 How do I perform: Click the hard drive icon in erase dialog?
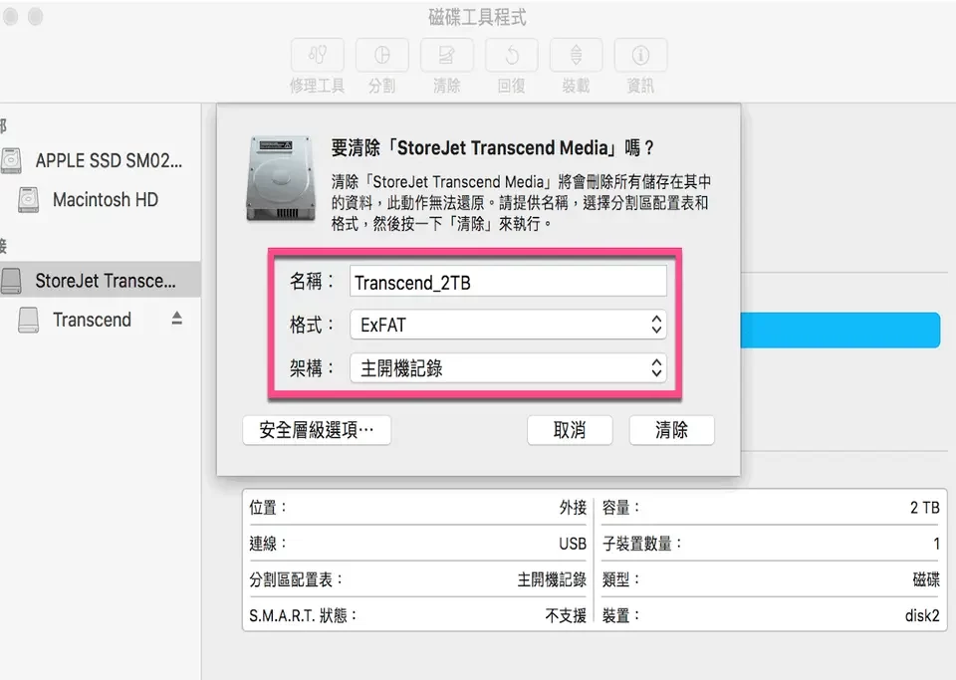coord(283,178)
